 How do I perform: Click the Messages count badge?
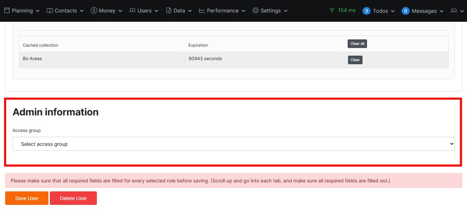tap(405, 11)
